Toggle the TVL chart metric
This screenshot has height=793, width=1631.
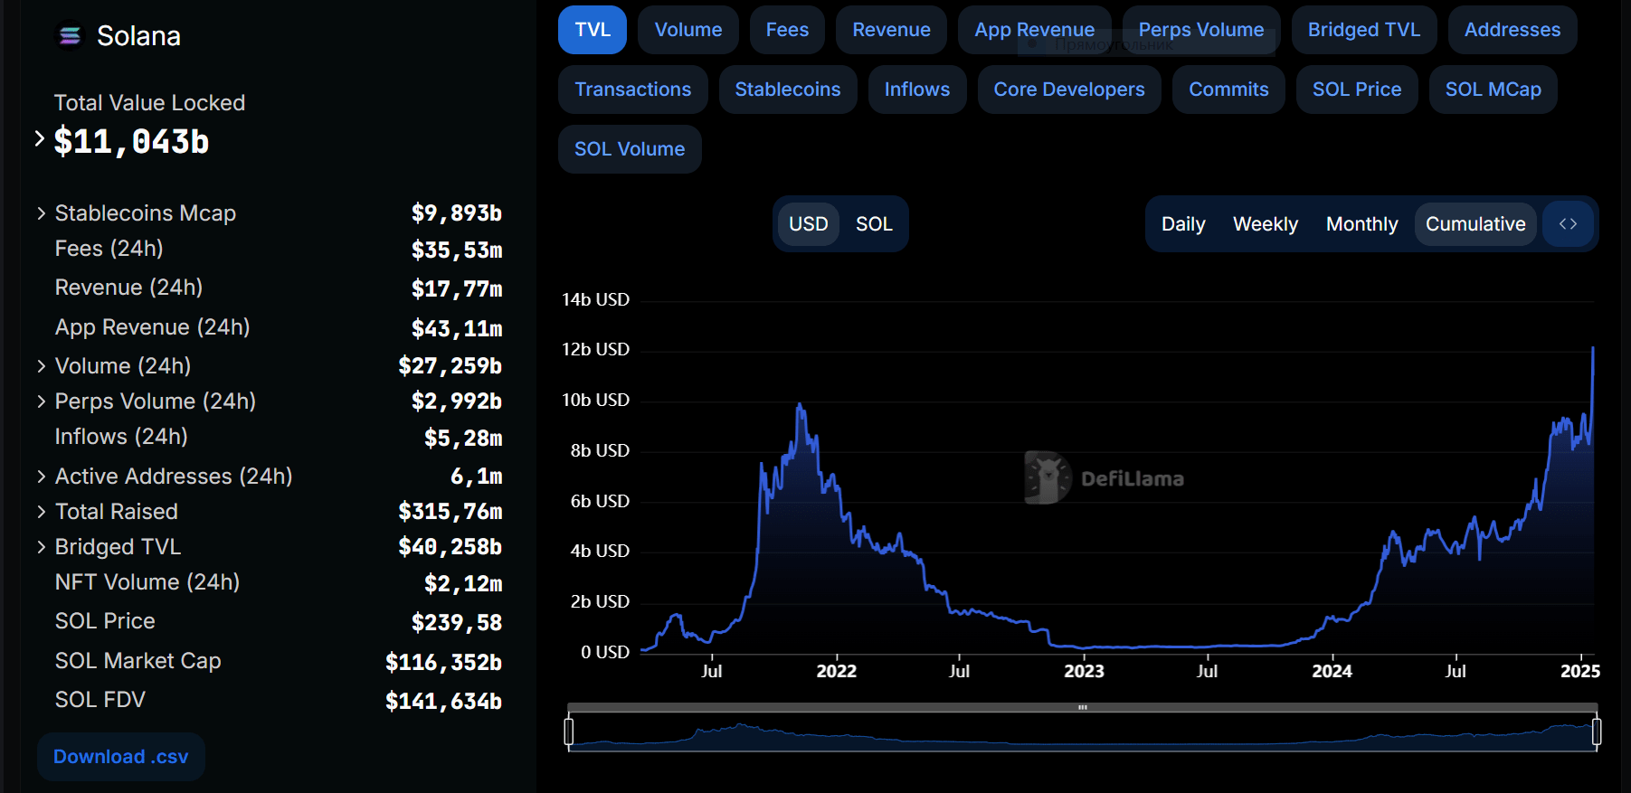tap(593, 30)
